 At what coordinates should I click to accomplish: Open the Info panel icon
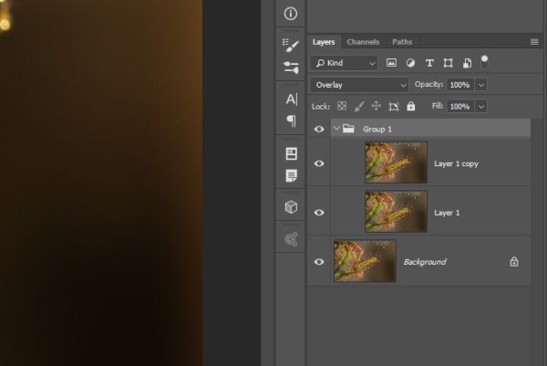click(291, 14)
